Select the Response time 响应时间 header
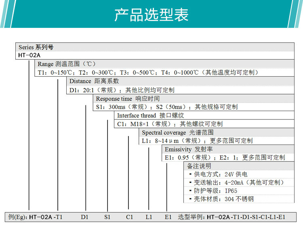 pos(128,99)
